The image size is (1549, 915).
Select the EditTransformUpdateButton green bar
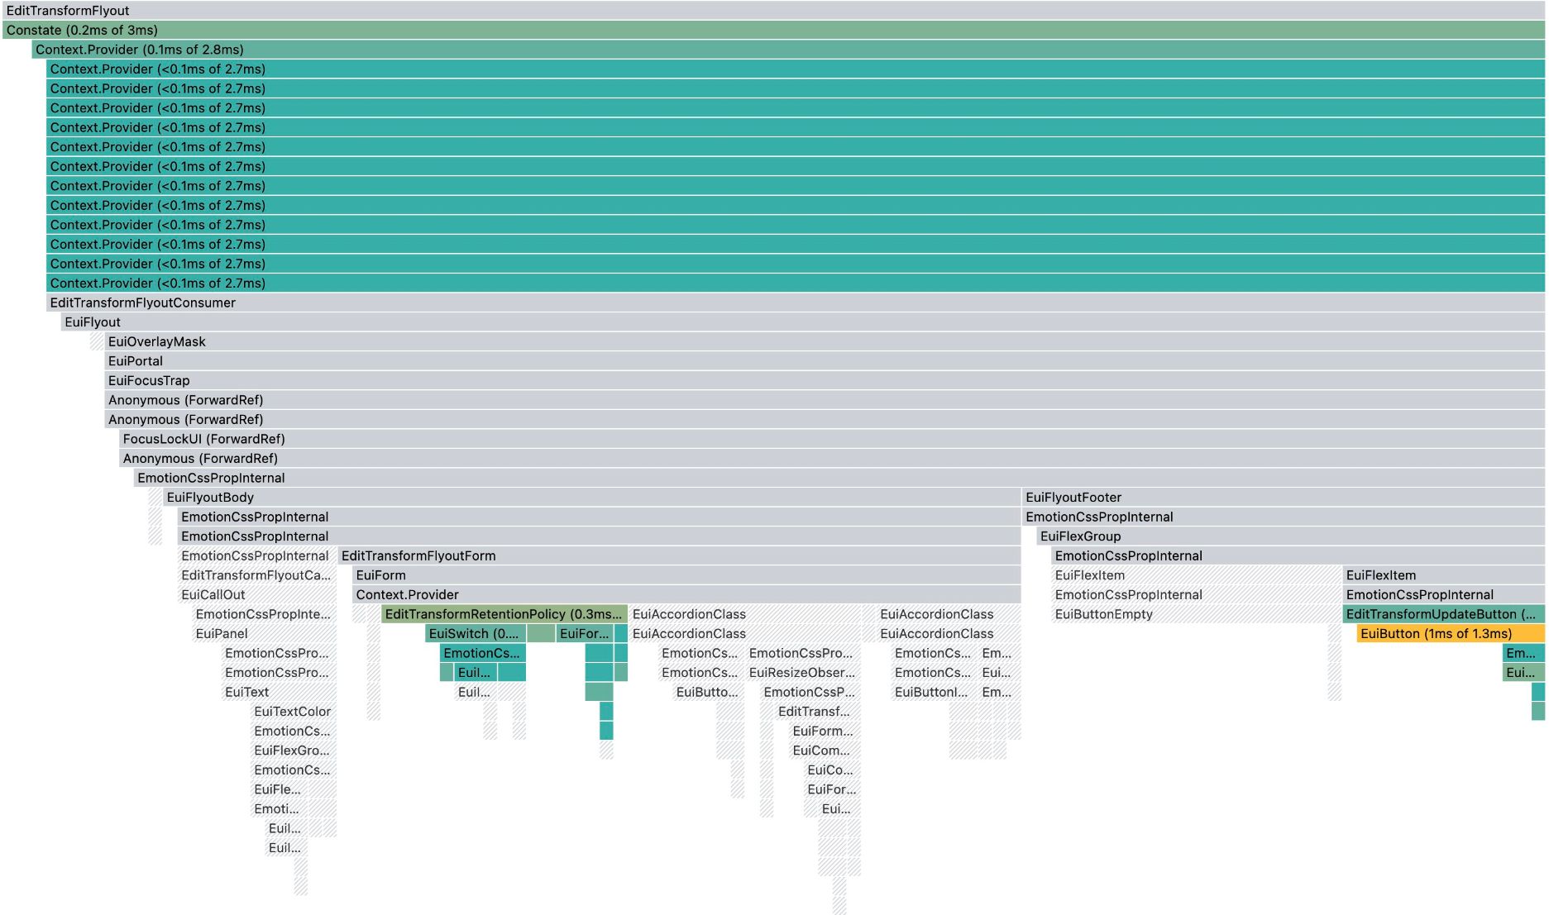pyautogui.click(x=1444, y=614)
